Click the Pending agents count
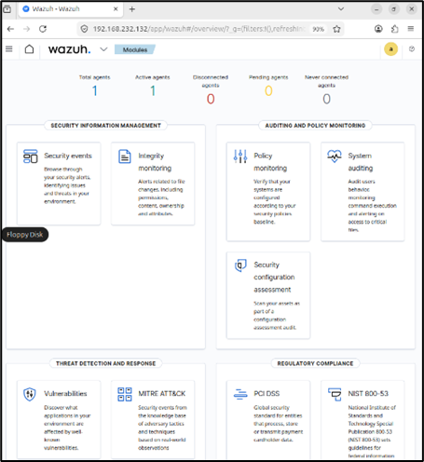The height and width of the screenshot is (462, 424). point(268,90)
